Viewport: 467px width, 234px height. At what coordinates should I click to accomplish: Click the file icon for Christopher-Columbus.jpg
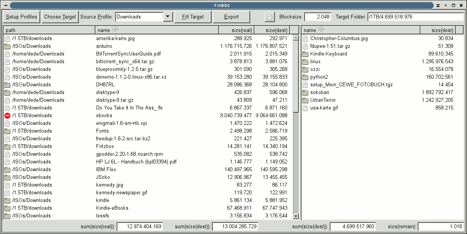(x=305, y=39)
